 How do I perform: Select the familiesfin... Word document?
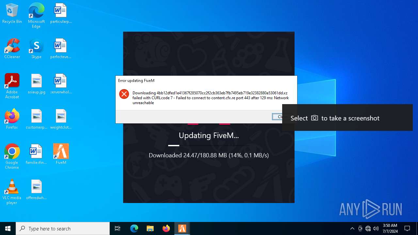click(36, 154)
